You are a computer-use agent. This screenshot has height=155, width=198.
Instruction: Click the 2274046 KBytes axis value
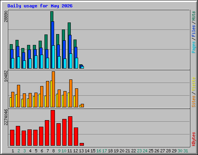[6, 117]
